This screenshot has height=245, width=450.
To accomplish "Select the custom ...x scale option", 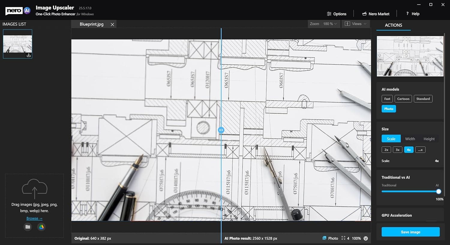I will point(420,150).
